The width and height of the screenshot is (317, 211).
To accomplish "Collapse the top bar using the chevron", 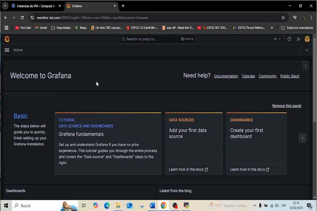I will pyautogui.click(x=307, y=50).
